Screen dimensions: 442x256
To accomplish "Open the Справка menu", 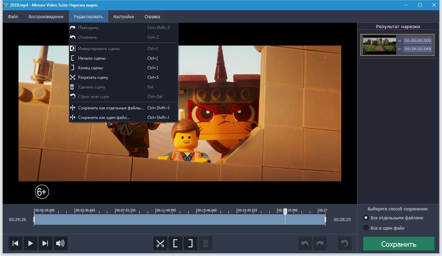I will click(x=152, y=16).
